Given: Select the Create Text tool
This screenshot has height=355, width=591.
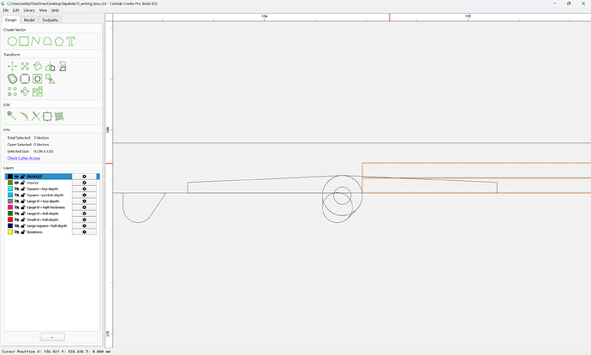Looking at the screenshot, I should (x=71, y=41).
